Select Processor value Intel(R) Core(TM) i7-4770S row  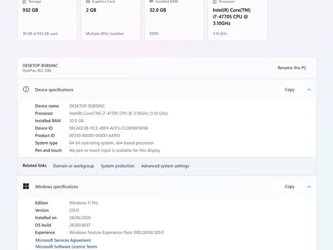(118, 113)
